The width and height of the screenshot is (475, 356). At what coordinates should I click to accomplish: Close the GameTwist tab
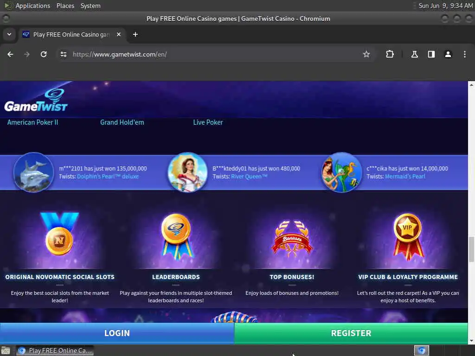pyautogui.click(x=119, y=34)
